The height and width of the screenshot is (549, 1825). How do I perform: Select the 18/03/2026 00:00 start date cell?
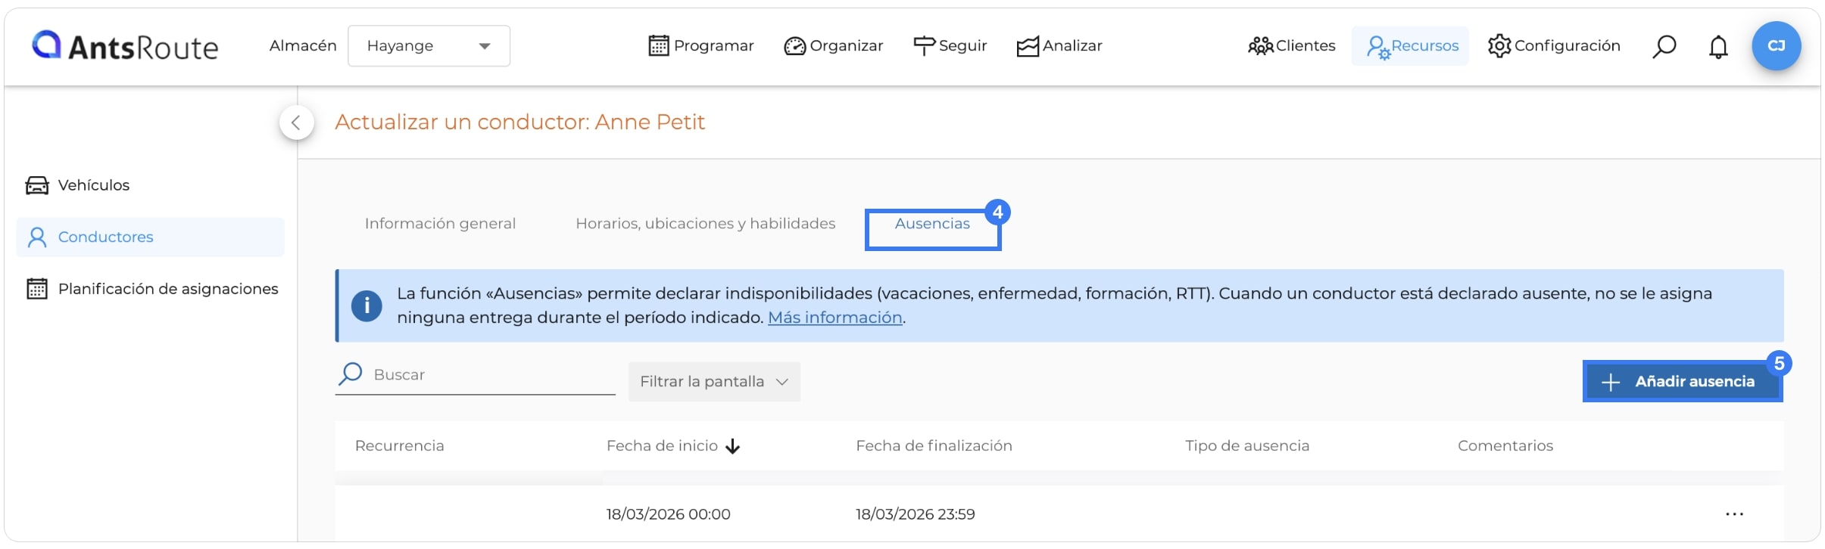pos(668,515)
